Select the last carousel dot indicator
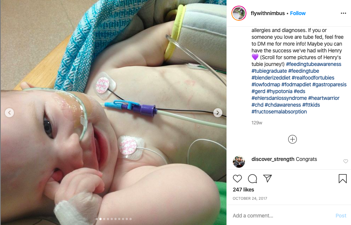 [131, 219]
